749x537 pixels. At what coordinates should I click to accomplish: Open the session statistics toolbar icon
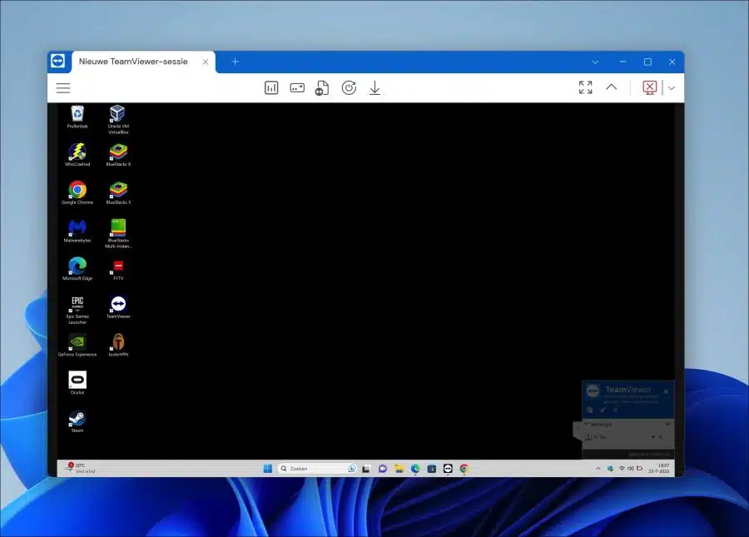coord(271,88)
